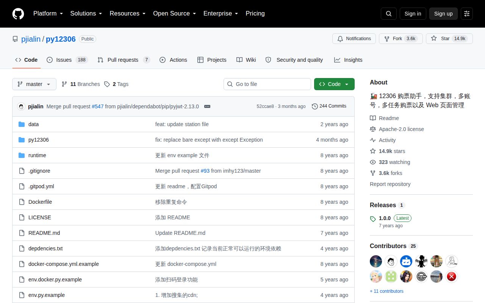Click the repository icon before pjialin
Screen dimensions: 485x303
[15, 39]
